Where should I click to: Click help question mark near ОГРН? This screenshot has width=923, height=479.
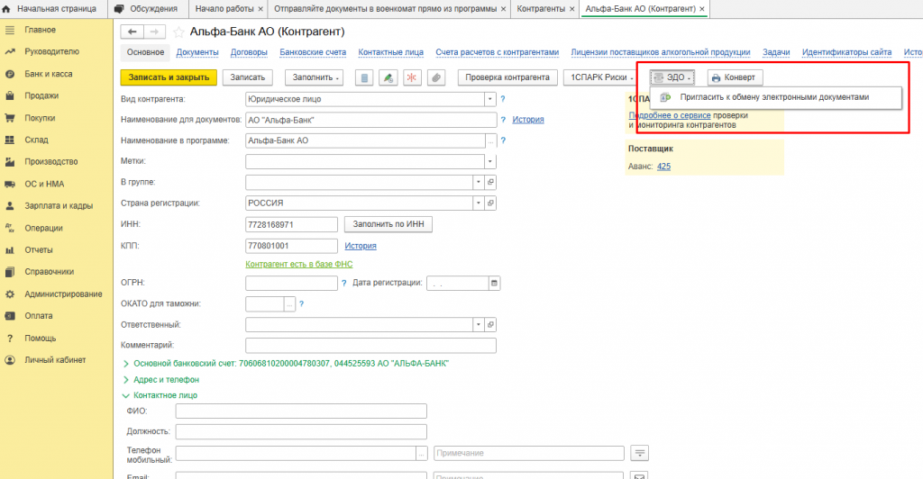point(343,284)
